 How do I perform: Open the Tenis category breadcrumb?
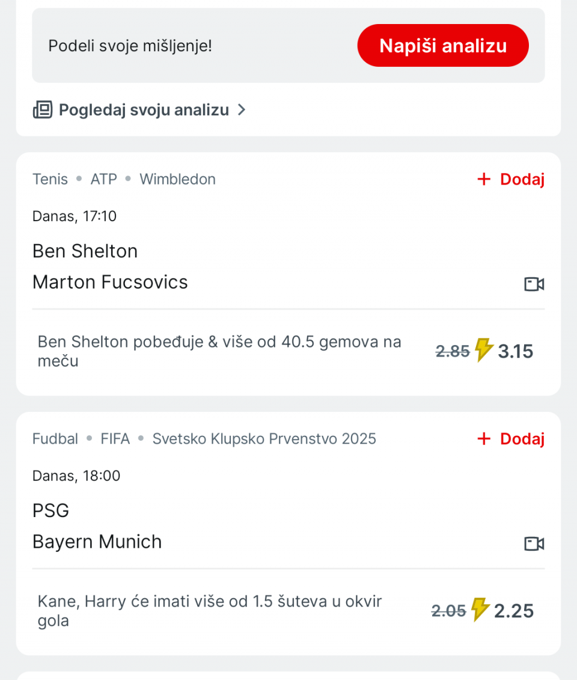click(50, 179)
